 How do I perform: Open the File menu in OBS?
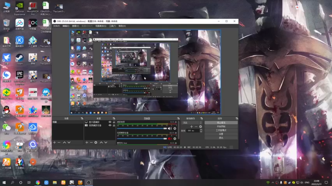click(56, 26)
